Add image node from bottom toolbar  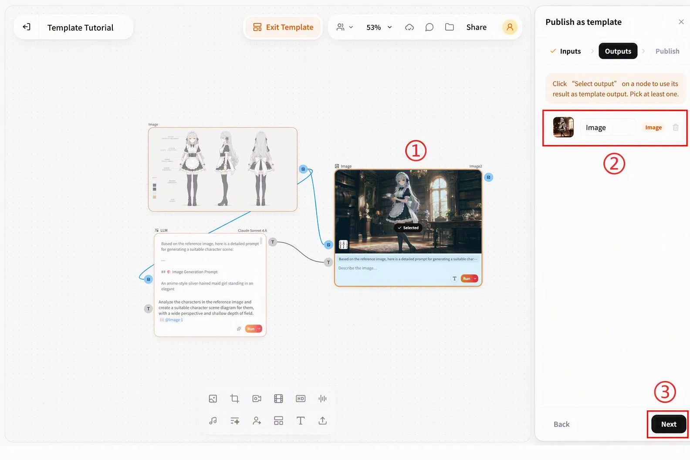[x=213, y=399]
